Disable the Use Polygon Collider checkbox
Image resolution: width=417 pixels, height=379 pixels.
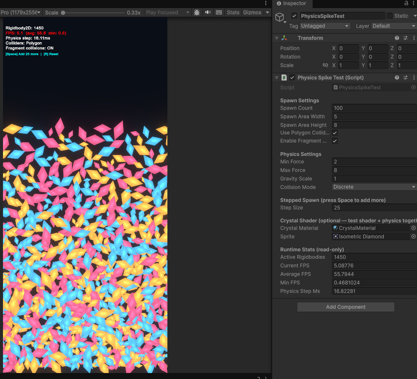click(335, 133)
